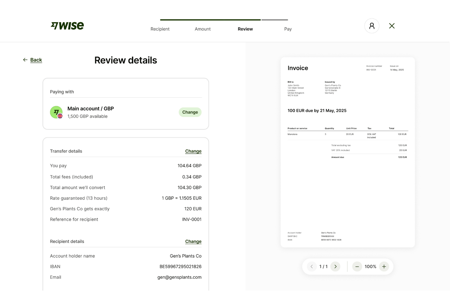This screenshot has height=300, width=450.
Task: Click the Wise logo
Action: click(67, 26)
